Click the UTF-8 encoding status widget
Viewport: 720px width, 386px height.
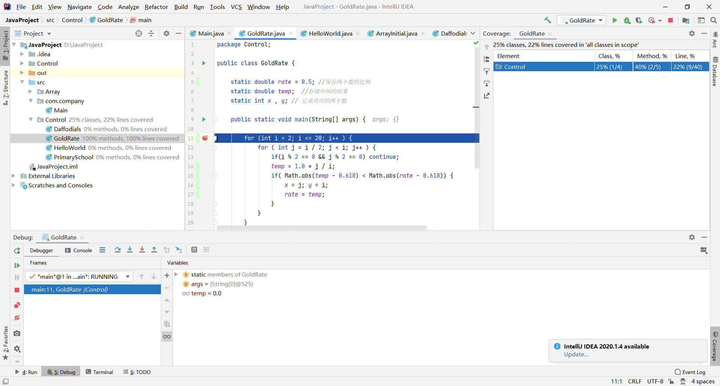(x=655, y=381)
